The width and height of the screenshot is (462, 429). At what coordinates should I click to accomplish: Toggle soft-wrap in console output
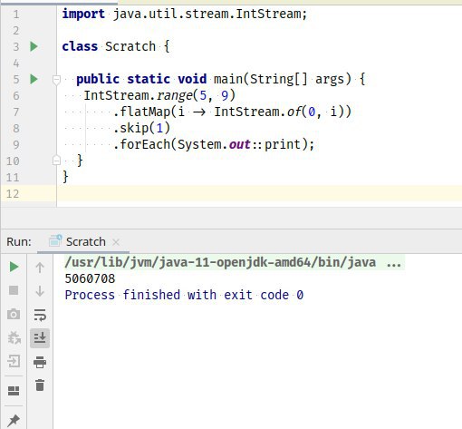click(x=40, y=315)
